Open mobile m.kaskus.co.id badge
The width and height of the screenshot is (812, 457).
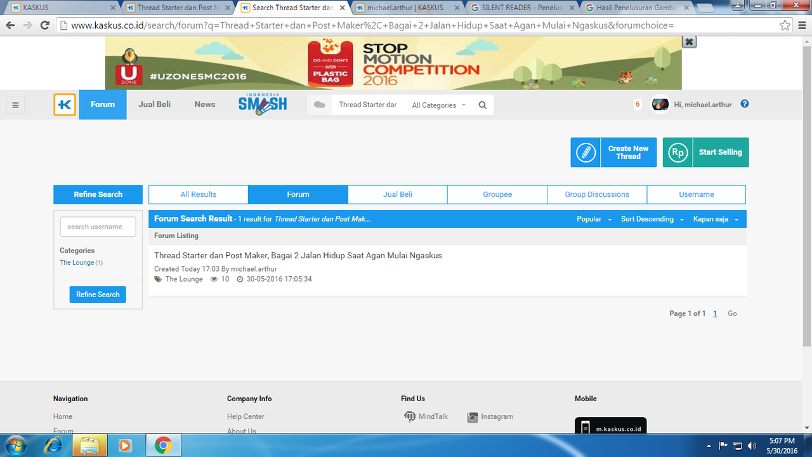pos(610,426)
